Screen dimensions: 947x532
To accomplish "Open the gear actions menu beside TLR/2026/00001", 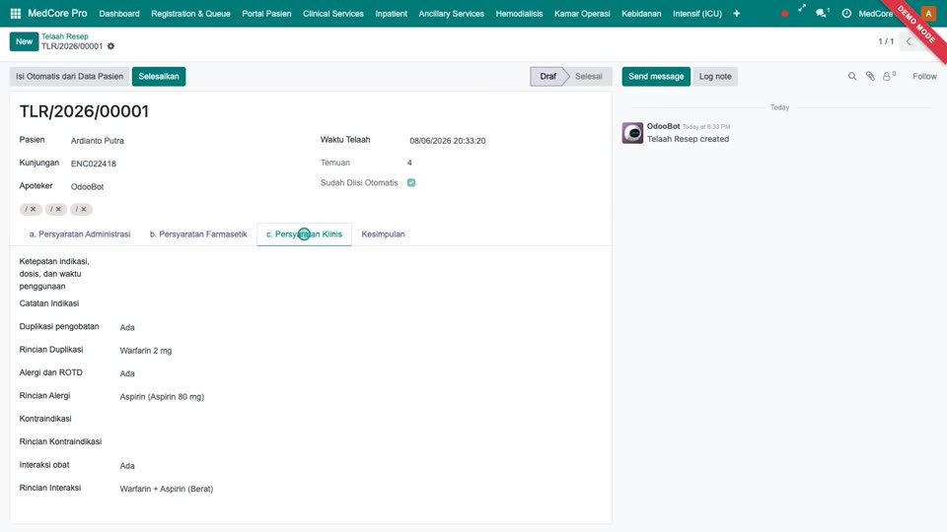I will pyautogui.click(x=110, y=46).
